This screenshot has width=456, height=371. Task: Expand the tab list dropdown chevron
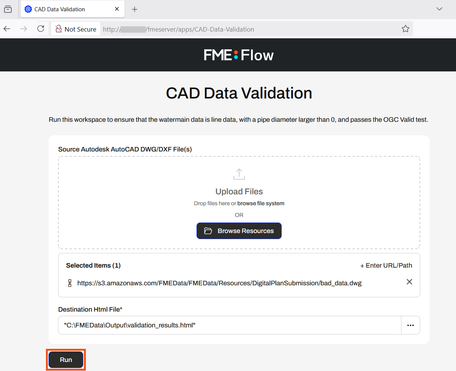point(439,9)
